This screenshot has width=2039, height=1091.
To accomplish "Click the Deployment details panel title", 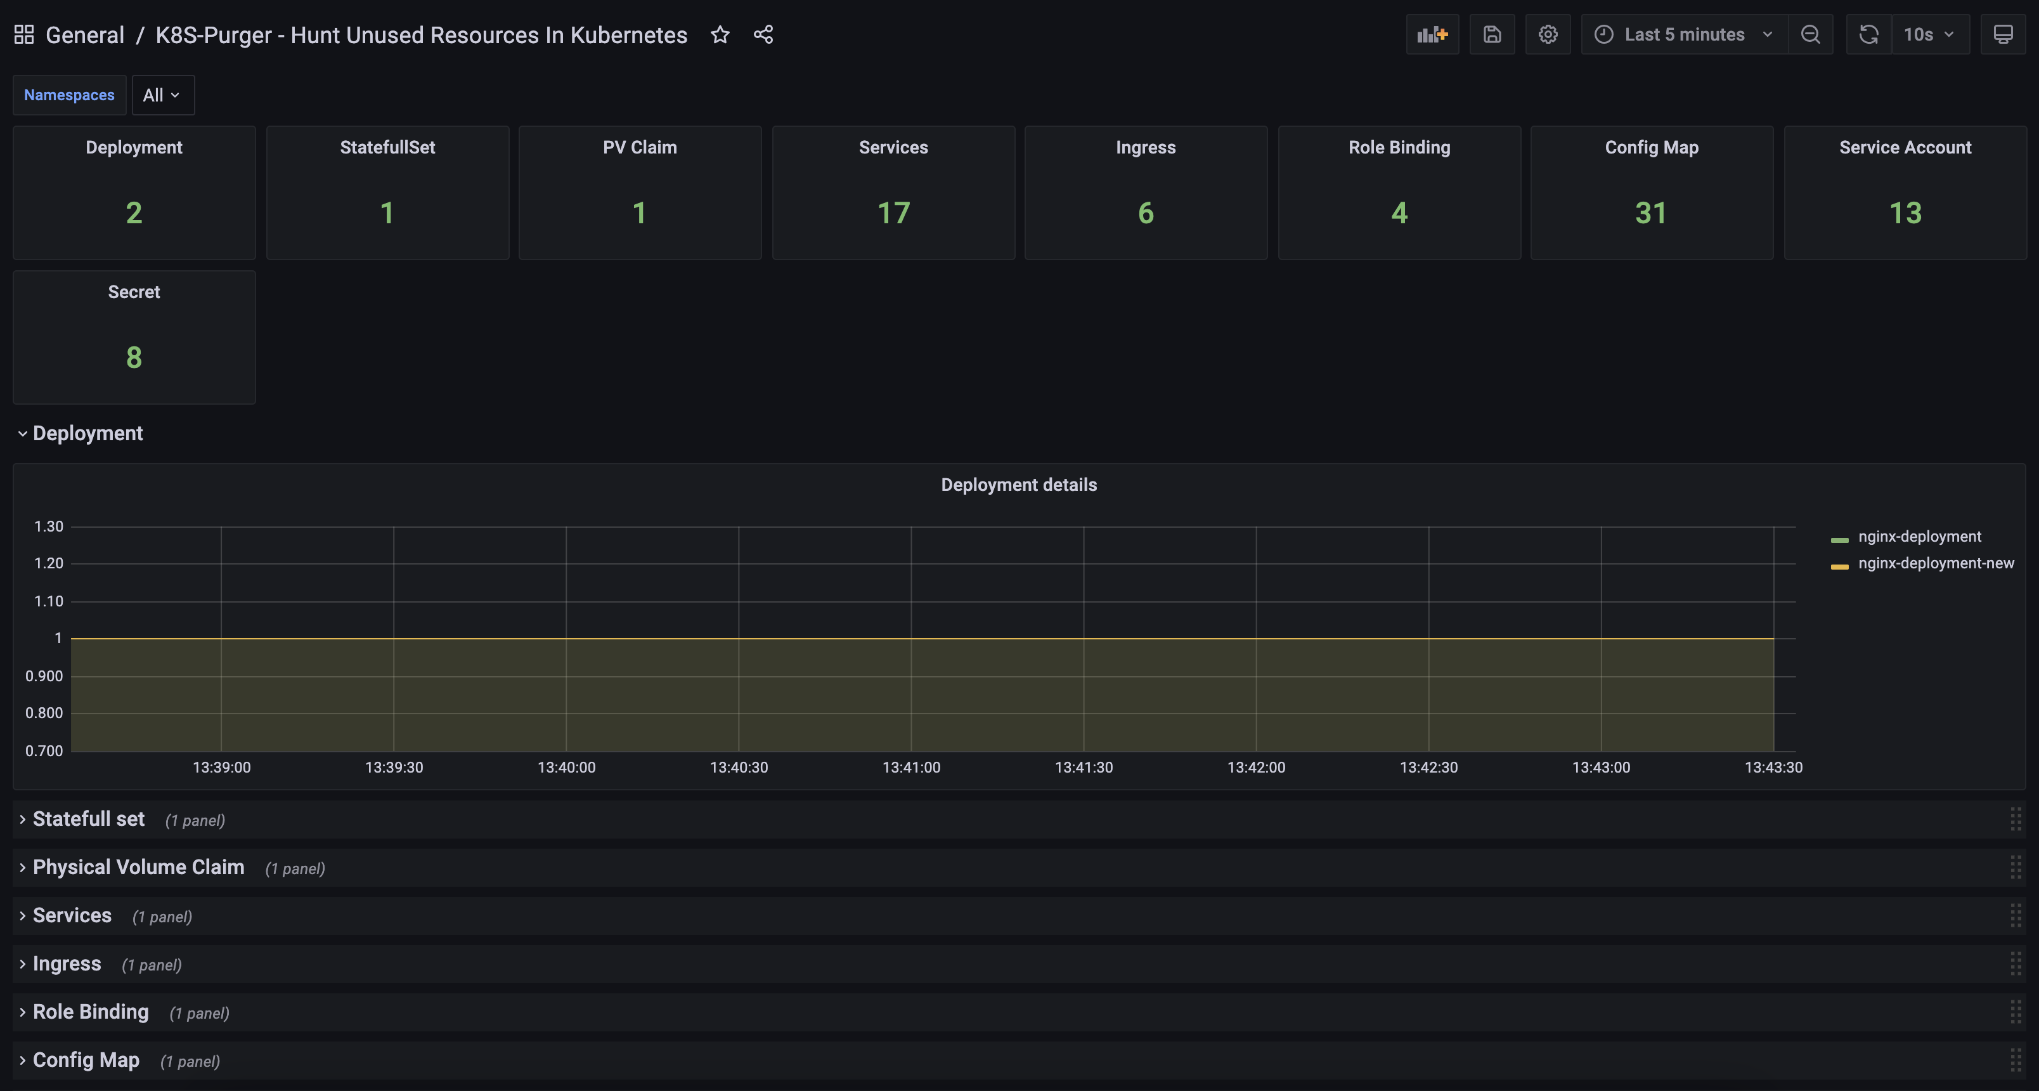I will 1018,485.
